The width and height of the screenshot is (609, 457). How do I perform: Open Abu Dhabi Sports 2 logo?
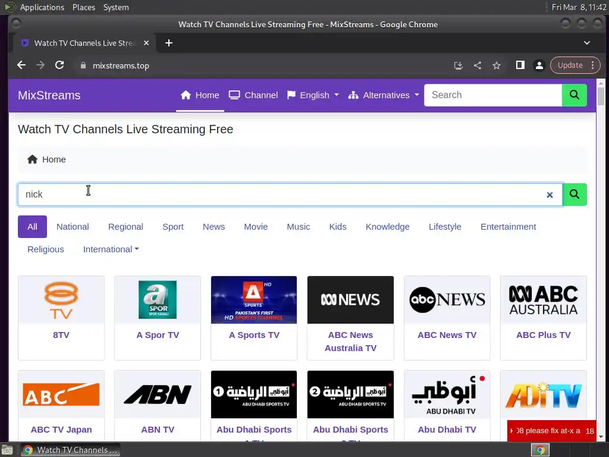pyautogui.click(x=350, y=395)
